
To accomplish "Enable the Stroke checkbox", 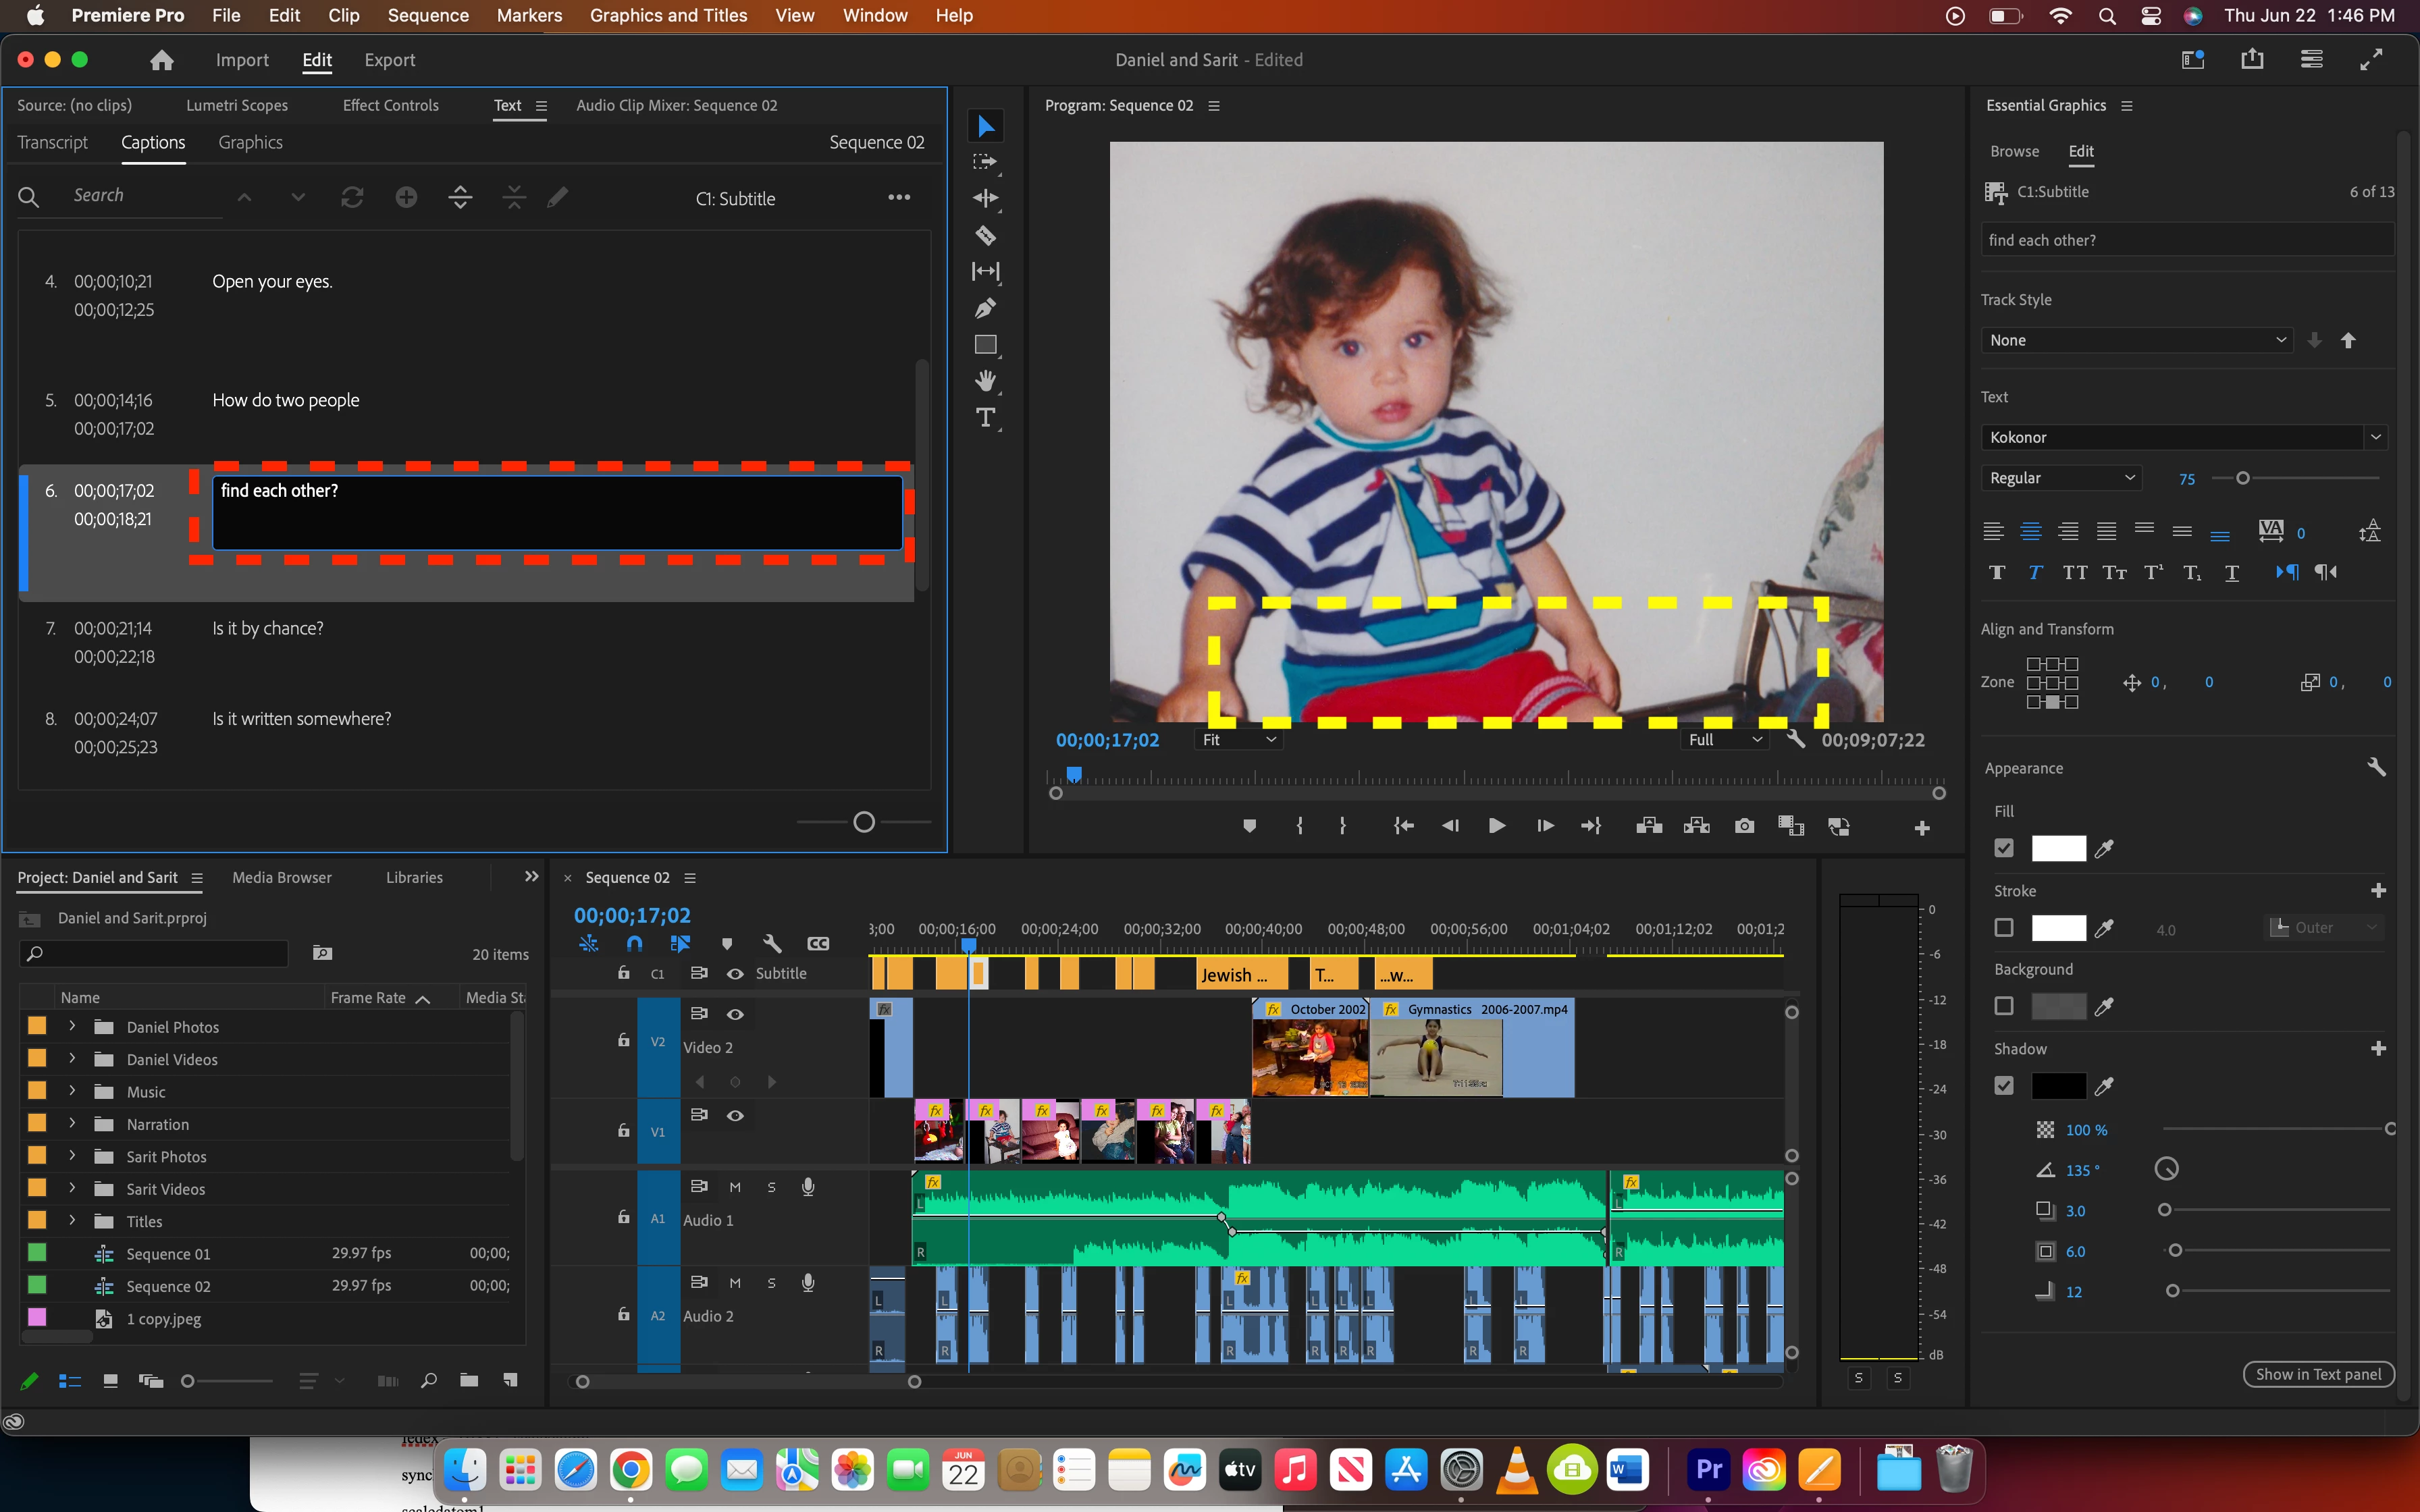I will click(2004, 928).
